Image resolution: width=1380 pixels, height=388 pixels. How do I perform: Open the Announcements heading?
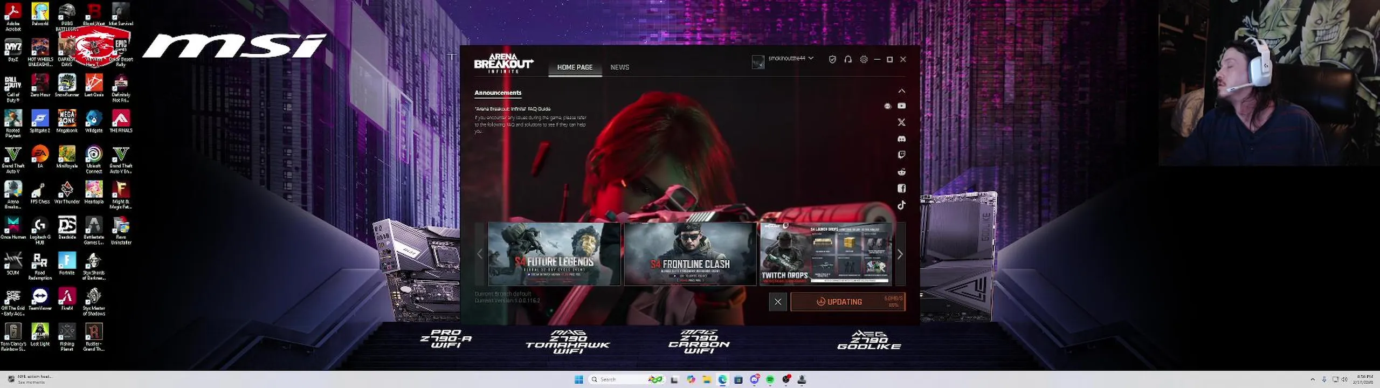pos(498,93)
